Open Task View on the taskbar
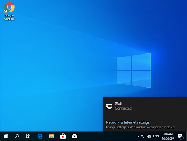This screenshot has height=141, width=187. (28, 136)
